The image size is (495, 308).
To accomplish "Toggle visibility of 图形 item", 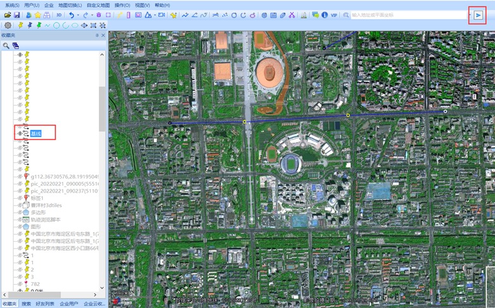I will pyautogui.click(x=20, y=227).
